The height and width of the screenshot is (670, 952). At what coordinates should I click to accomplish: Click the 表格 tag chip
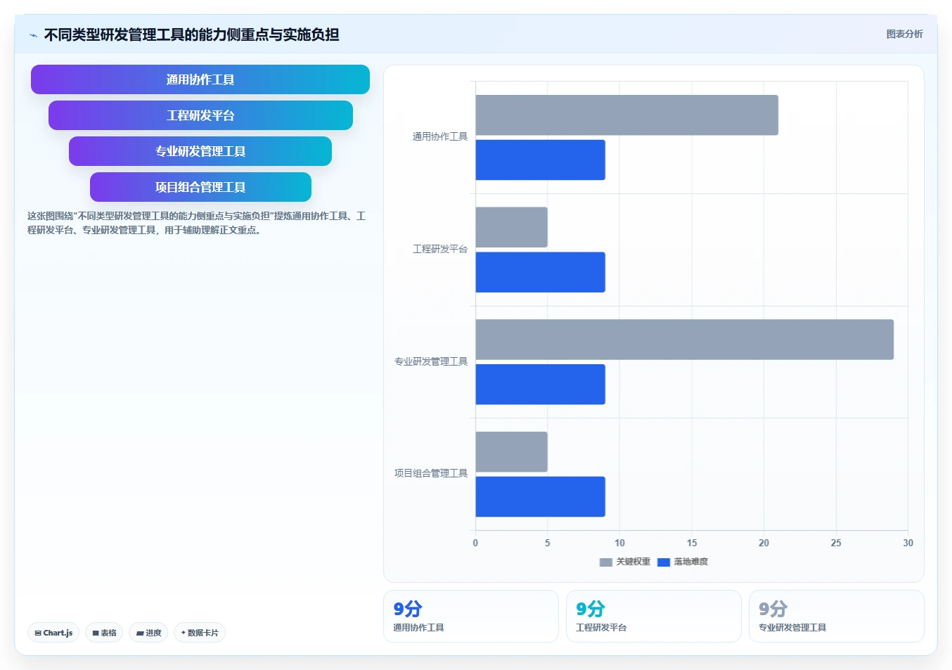point(104,633)
